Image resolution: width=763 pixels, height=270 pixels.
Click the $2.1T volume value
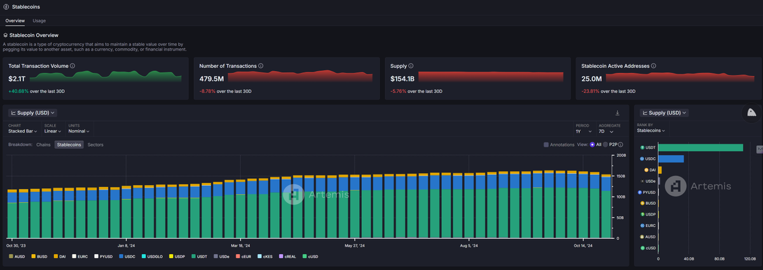pos(17,79)
